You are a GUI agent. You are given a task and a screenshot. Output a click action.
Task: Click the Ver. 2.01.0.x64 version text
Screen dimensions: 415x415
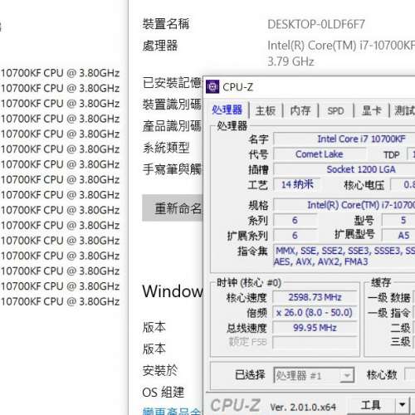pyautogui.click(x=303, y=407)
